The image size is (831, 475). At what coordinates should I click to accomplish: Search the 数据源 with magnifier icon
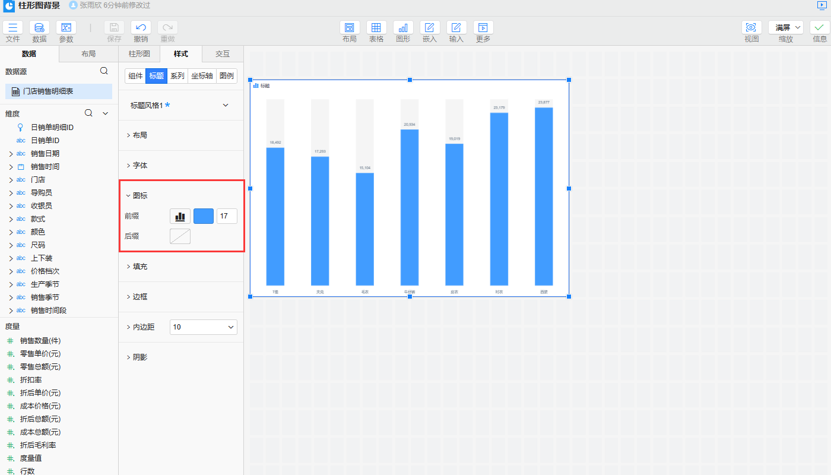pos(104,71)
